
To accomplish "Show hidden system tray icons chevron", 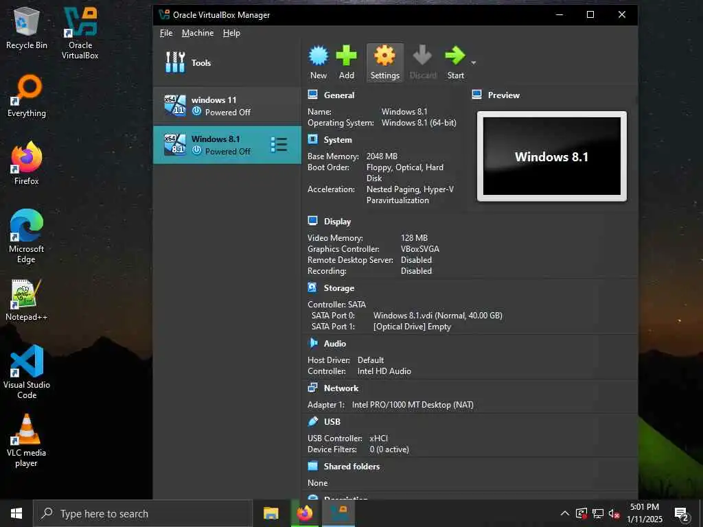I will point(565,513).
